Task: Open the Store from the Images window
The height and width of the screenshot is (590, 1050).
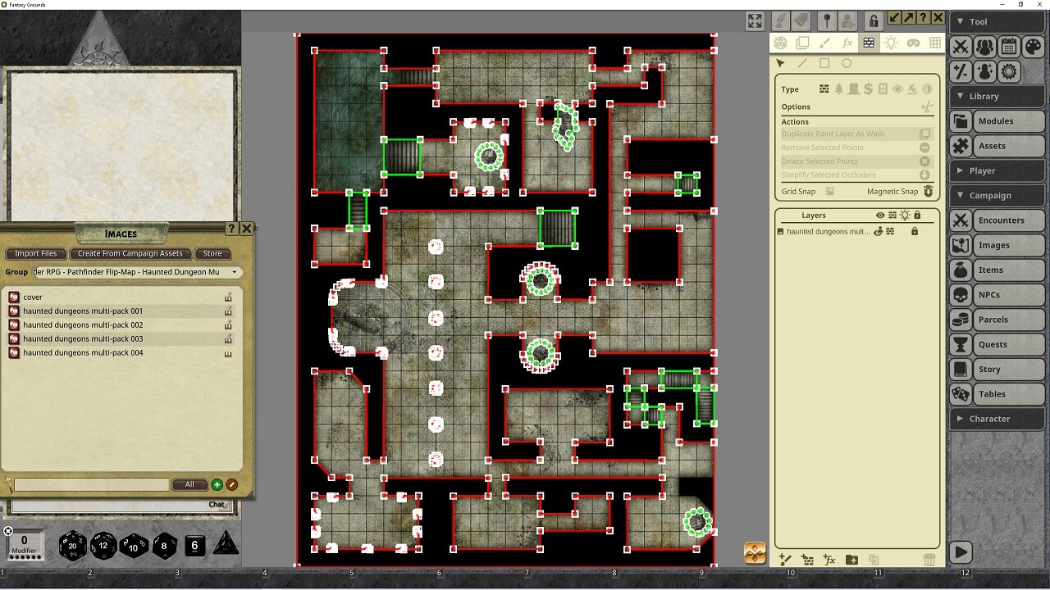Action: (212, 253)
